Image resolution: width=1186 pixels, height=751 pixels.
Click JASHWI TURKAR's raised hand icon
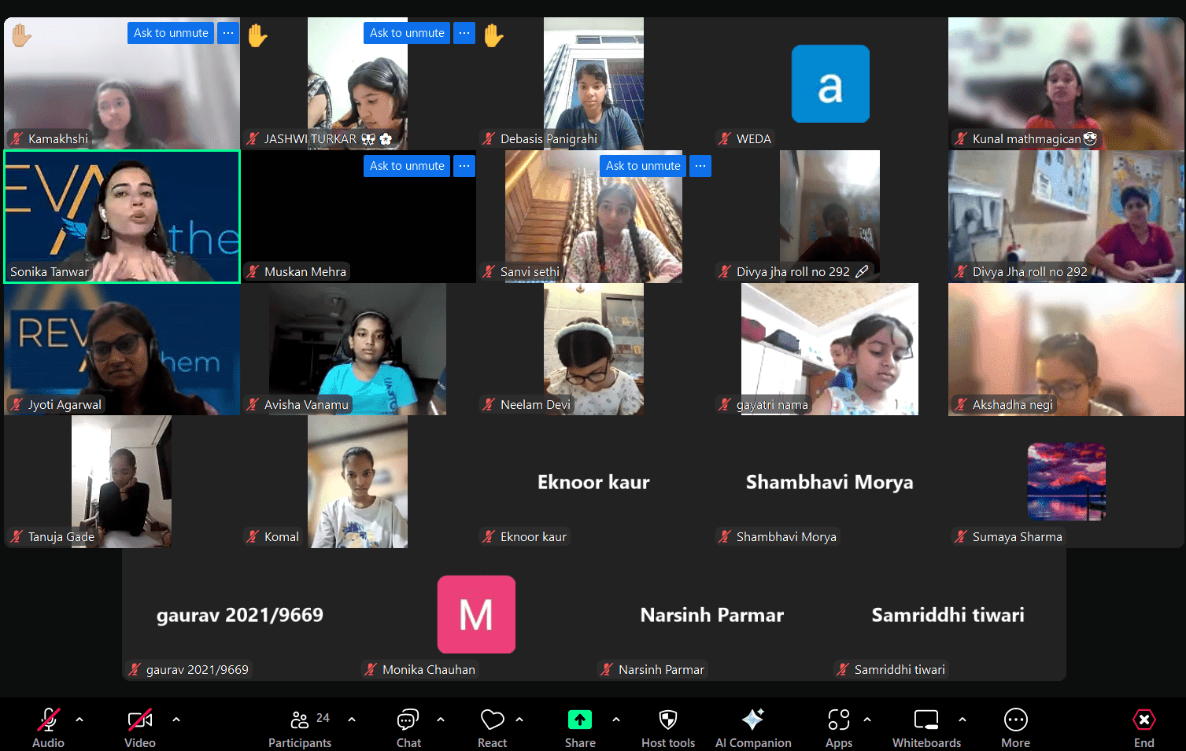[x=257, y=35]
